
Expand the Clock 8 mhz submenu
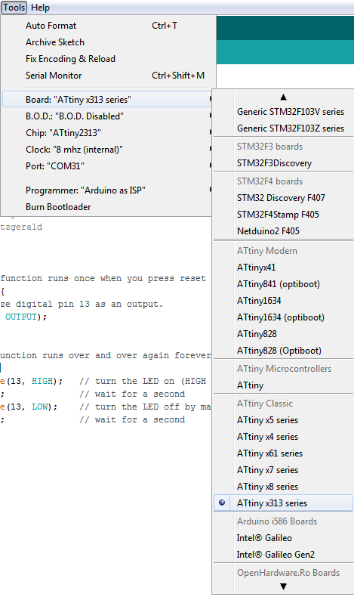pos(107,150)
